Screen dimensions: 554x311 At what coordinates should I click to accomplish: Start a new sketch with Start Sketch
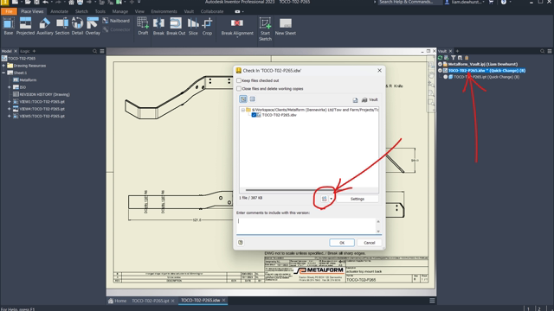265,29
